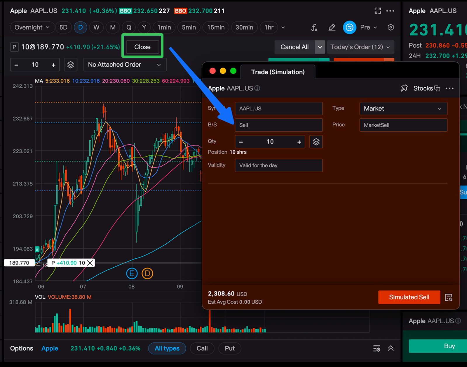Open chart settings hexagon icon
467x367 pixels.
(x=391, y=27)
